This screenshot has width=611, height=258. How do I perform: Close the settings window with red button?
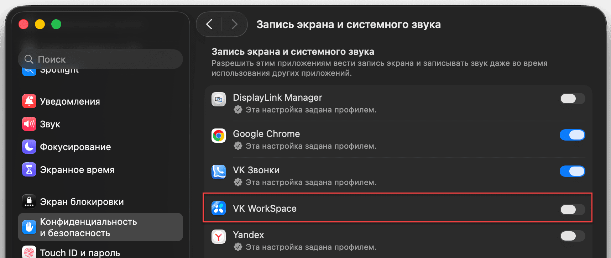(x=23, y=24)
